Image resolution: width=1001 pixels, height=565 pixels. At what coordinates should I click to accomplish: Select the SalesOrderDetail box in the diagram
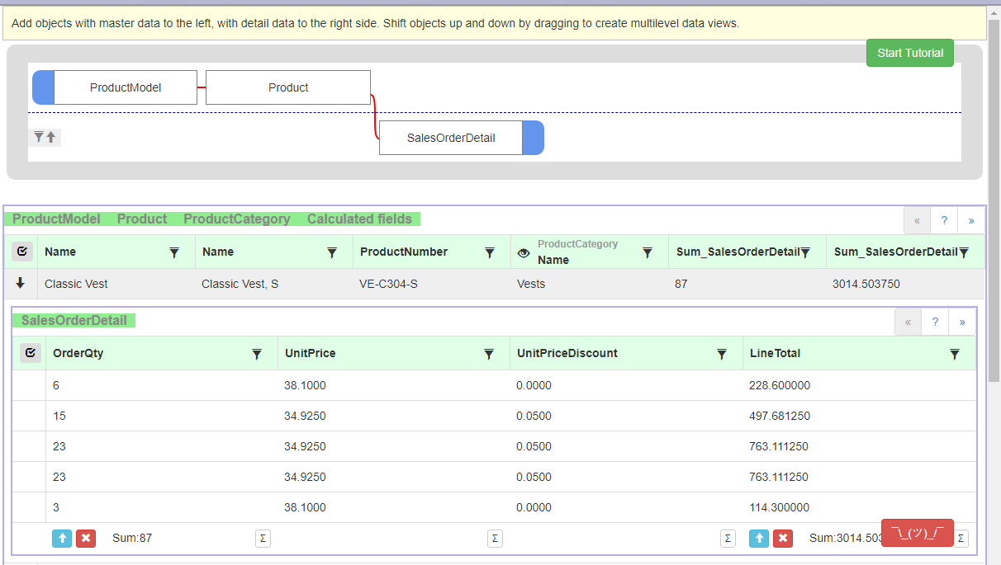click(451, 138)
